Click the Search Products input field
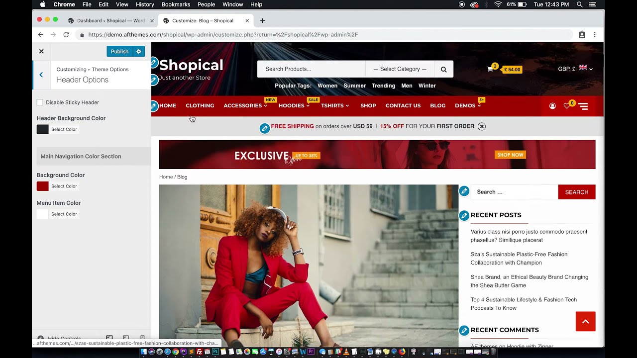The width and height of the screenshot is (637, 358). click(311, 69)
